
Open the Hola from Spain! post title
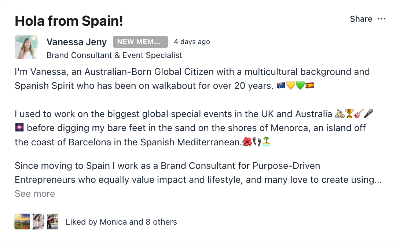(x=69, y=21)
